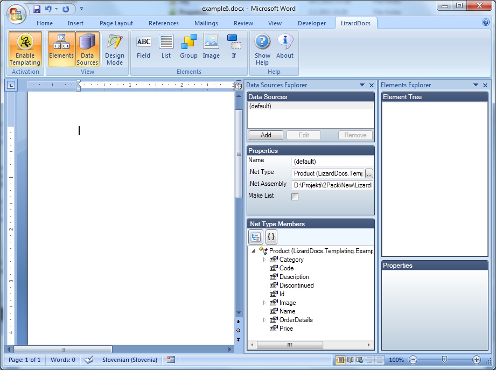Open the About dialog

click(x=285, y=47)
